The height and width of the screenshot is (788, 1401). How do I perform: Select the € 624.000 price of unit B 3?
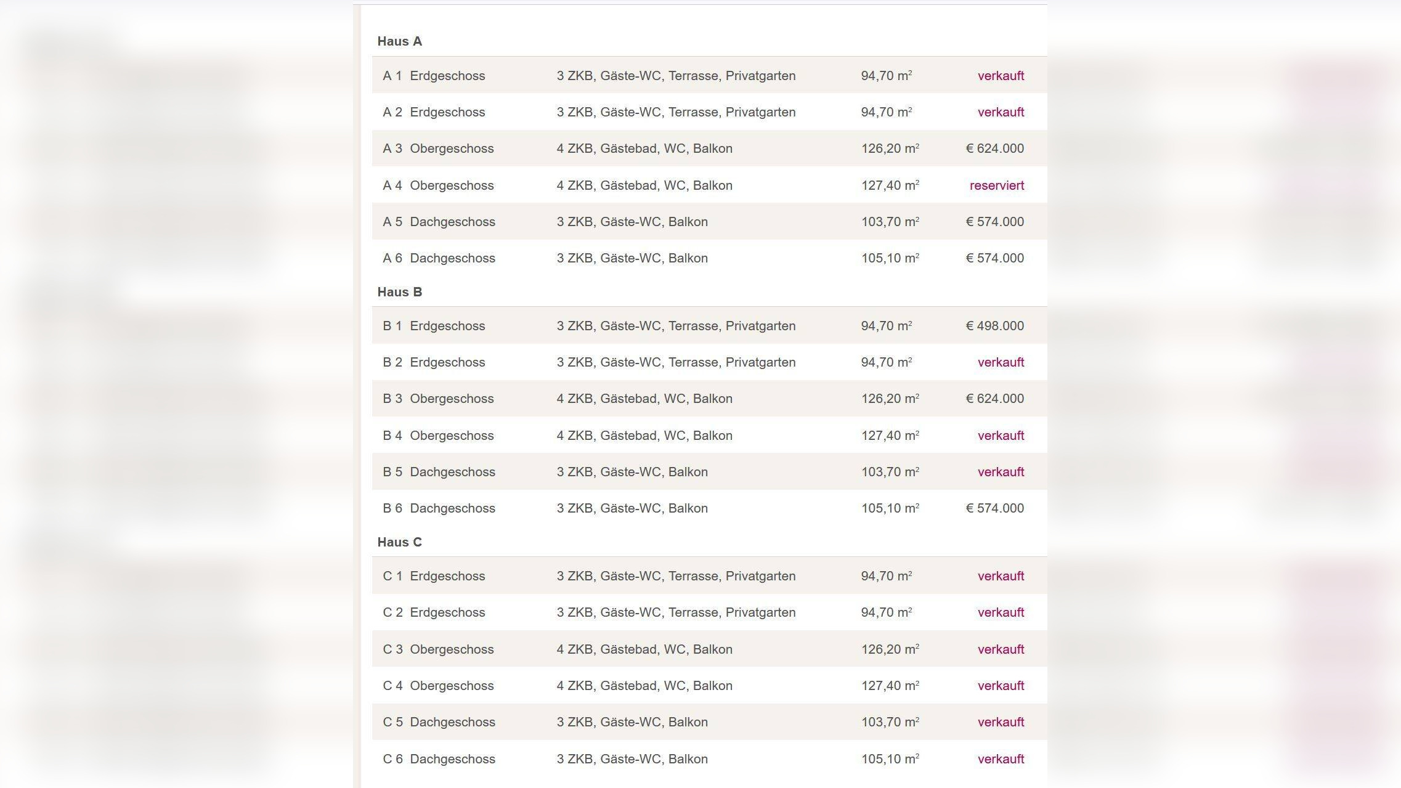click(994, 399)
